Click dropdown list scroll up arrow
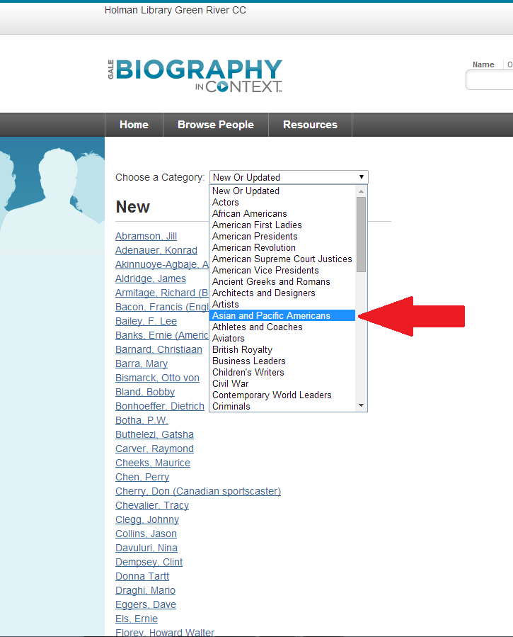The height and width of the screenshot is (637, 513). tap(362, 191)
